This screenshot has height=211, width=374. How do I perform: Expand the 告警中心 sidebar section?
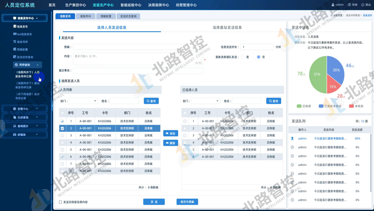click(x=24, y=109)
